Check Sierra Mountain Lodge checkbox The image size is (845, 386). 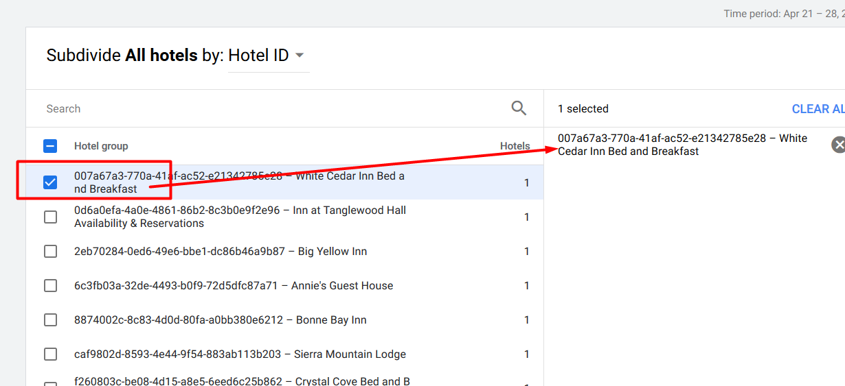click(x=50, y=354)
